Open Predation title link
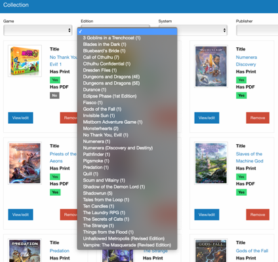Viewport: 278px width, 262px height. [60, 251]
